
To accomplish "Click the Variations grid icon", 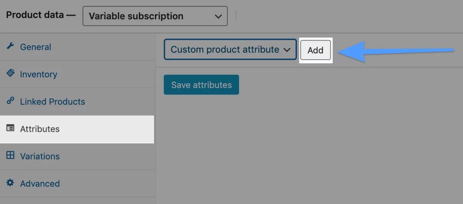I will tap(10, 155).
